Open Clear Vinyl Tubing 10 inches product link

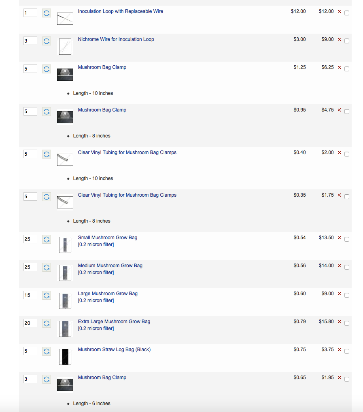(x=127, y=152)
